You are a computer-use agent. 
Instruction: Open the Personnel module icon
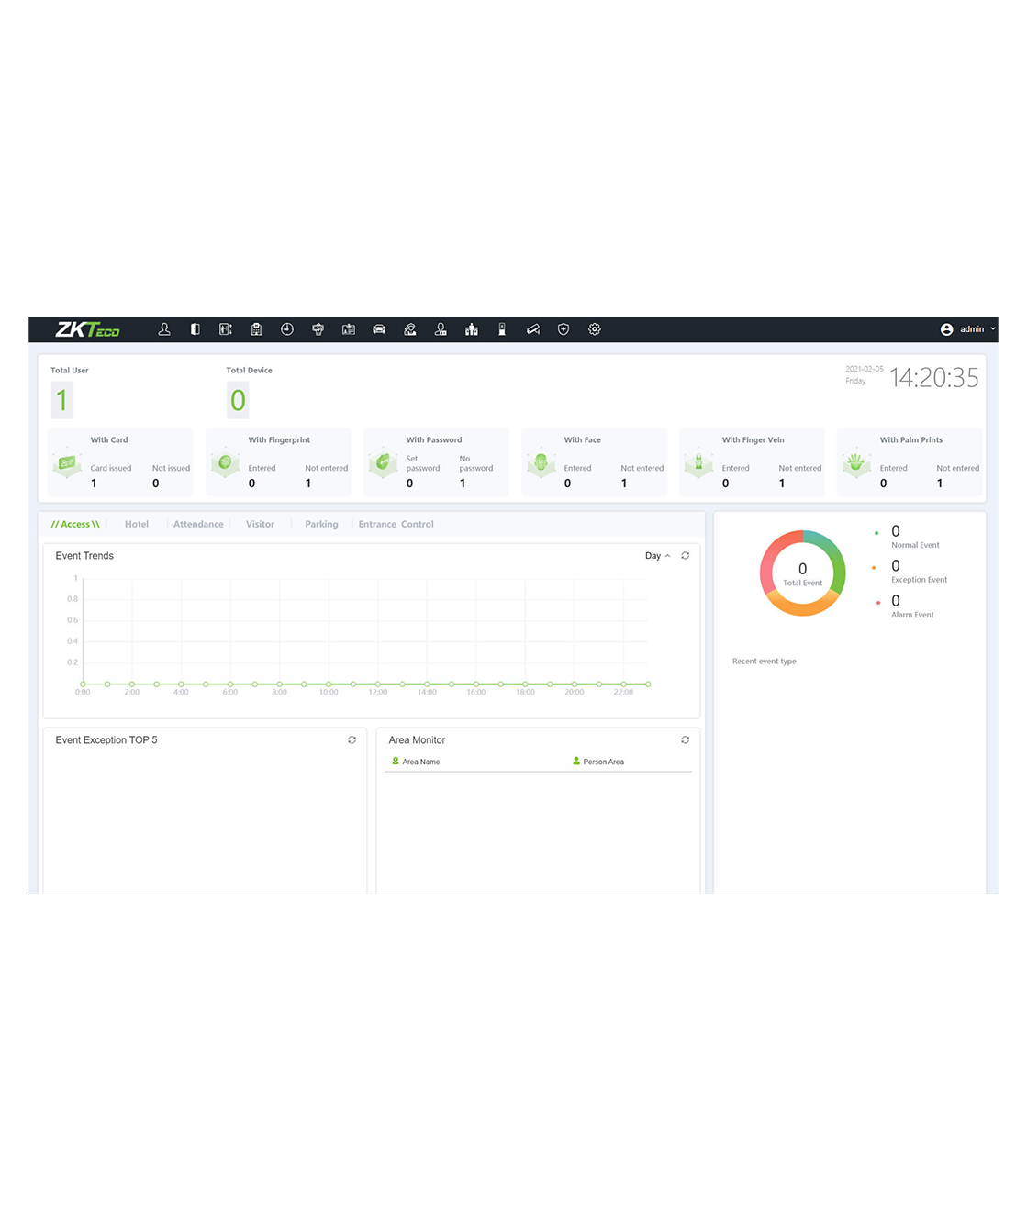point(164,329)
